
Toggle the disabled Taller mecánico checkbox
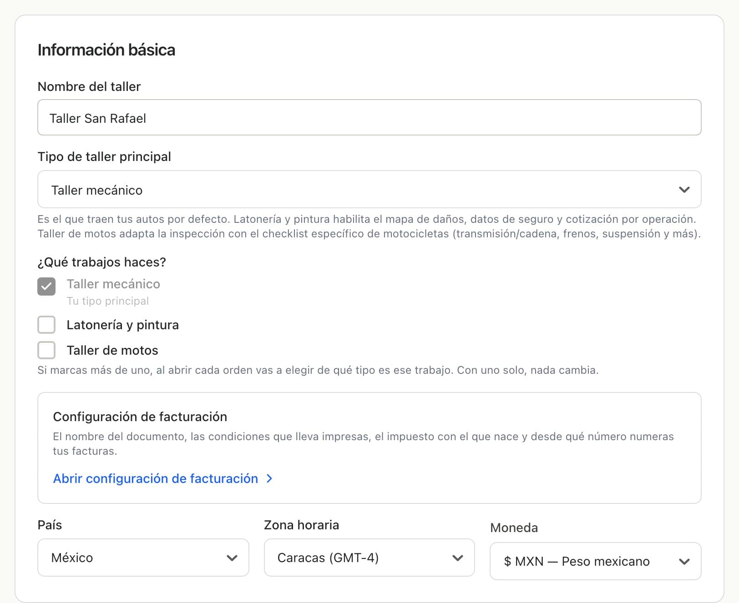(x=46, y=286)
